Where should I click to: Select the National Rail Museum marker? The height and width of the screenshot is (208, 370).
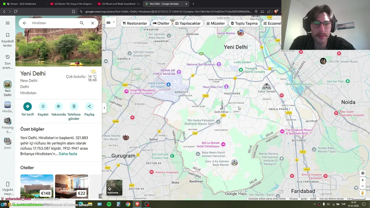[x=219, y=64]
